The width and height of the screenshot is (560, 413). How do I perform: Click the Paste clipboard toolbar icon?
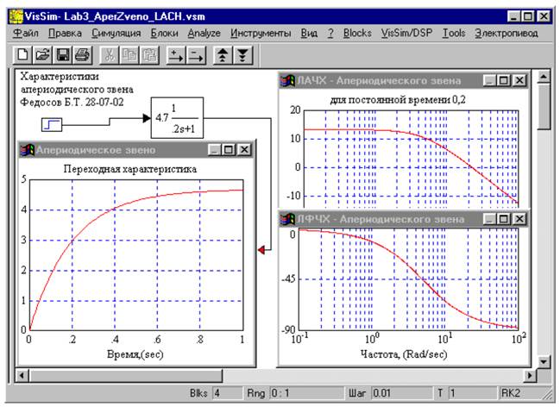149,55
